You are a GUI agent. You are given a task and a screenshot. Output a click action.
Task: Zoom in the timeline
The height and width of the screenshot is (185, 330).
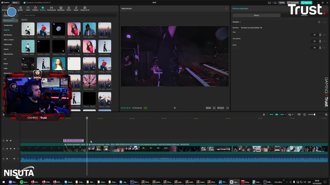[326, 115]
